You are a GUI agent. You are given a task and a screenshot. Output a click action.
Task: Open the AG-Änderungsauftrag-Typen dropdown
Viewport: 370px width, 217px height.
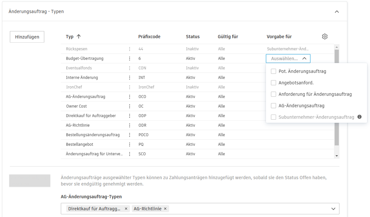coord(334,209)
